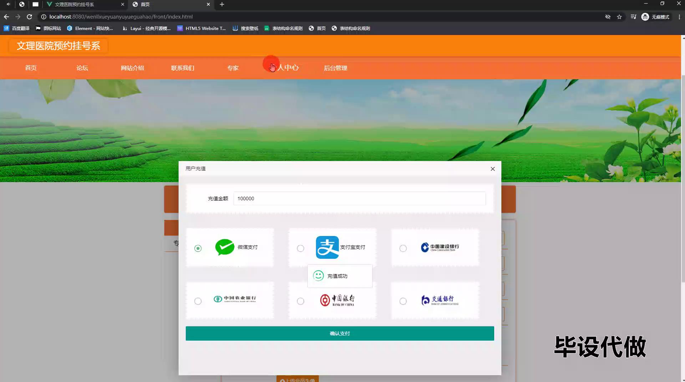Image resolution: width=685 pixels, height=382 pixels.
Task: Bookmark this page with the star icon
Action: (619, 17)
